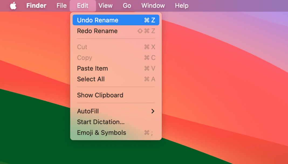Choose Paste Item from the menu

coord(92,68)
